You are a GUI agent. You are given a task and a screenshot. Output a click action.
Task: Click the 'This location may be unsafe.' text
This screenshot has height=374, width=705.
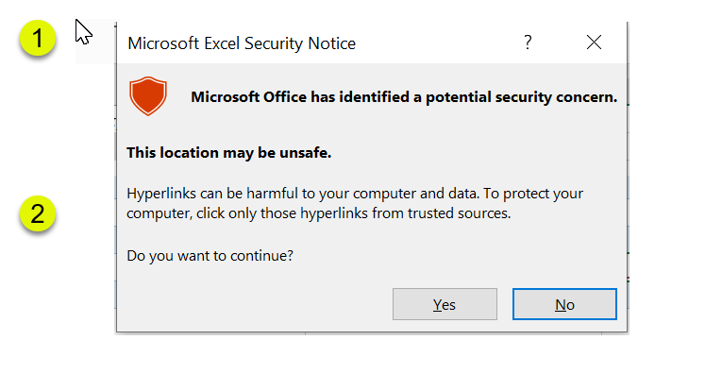click(x=228, y=153)
